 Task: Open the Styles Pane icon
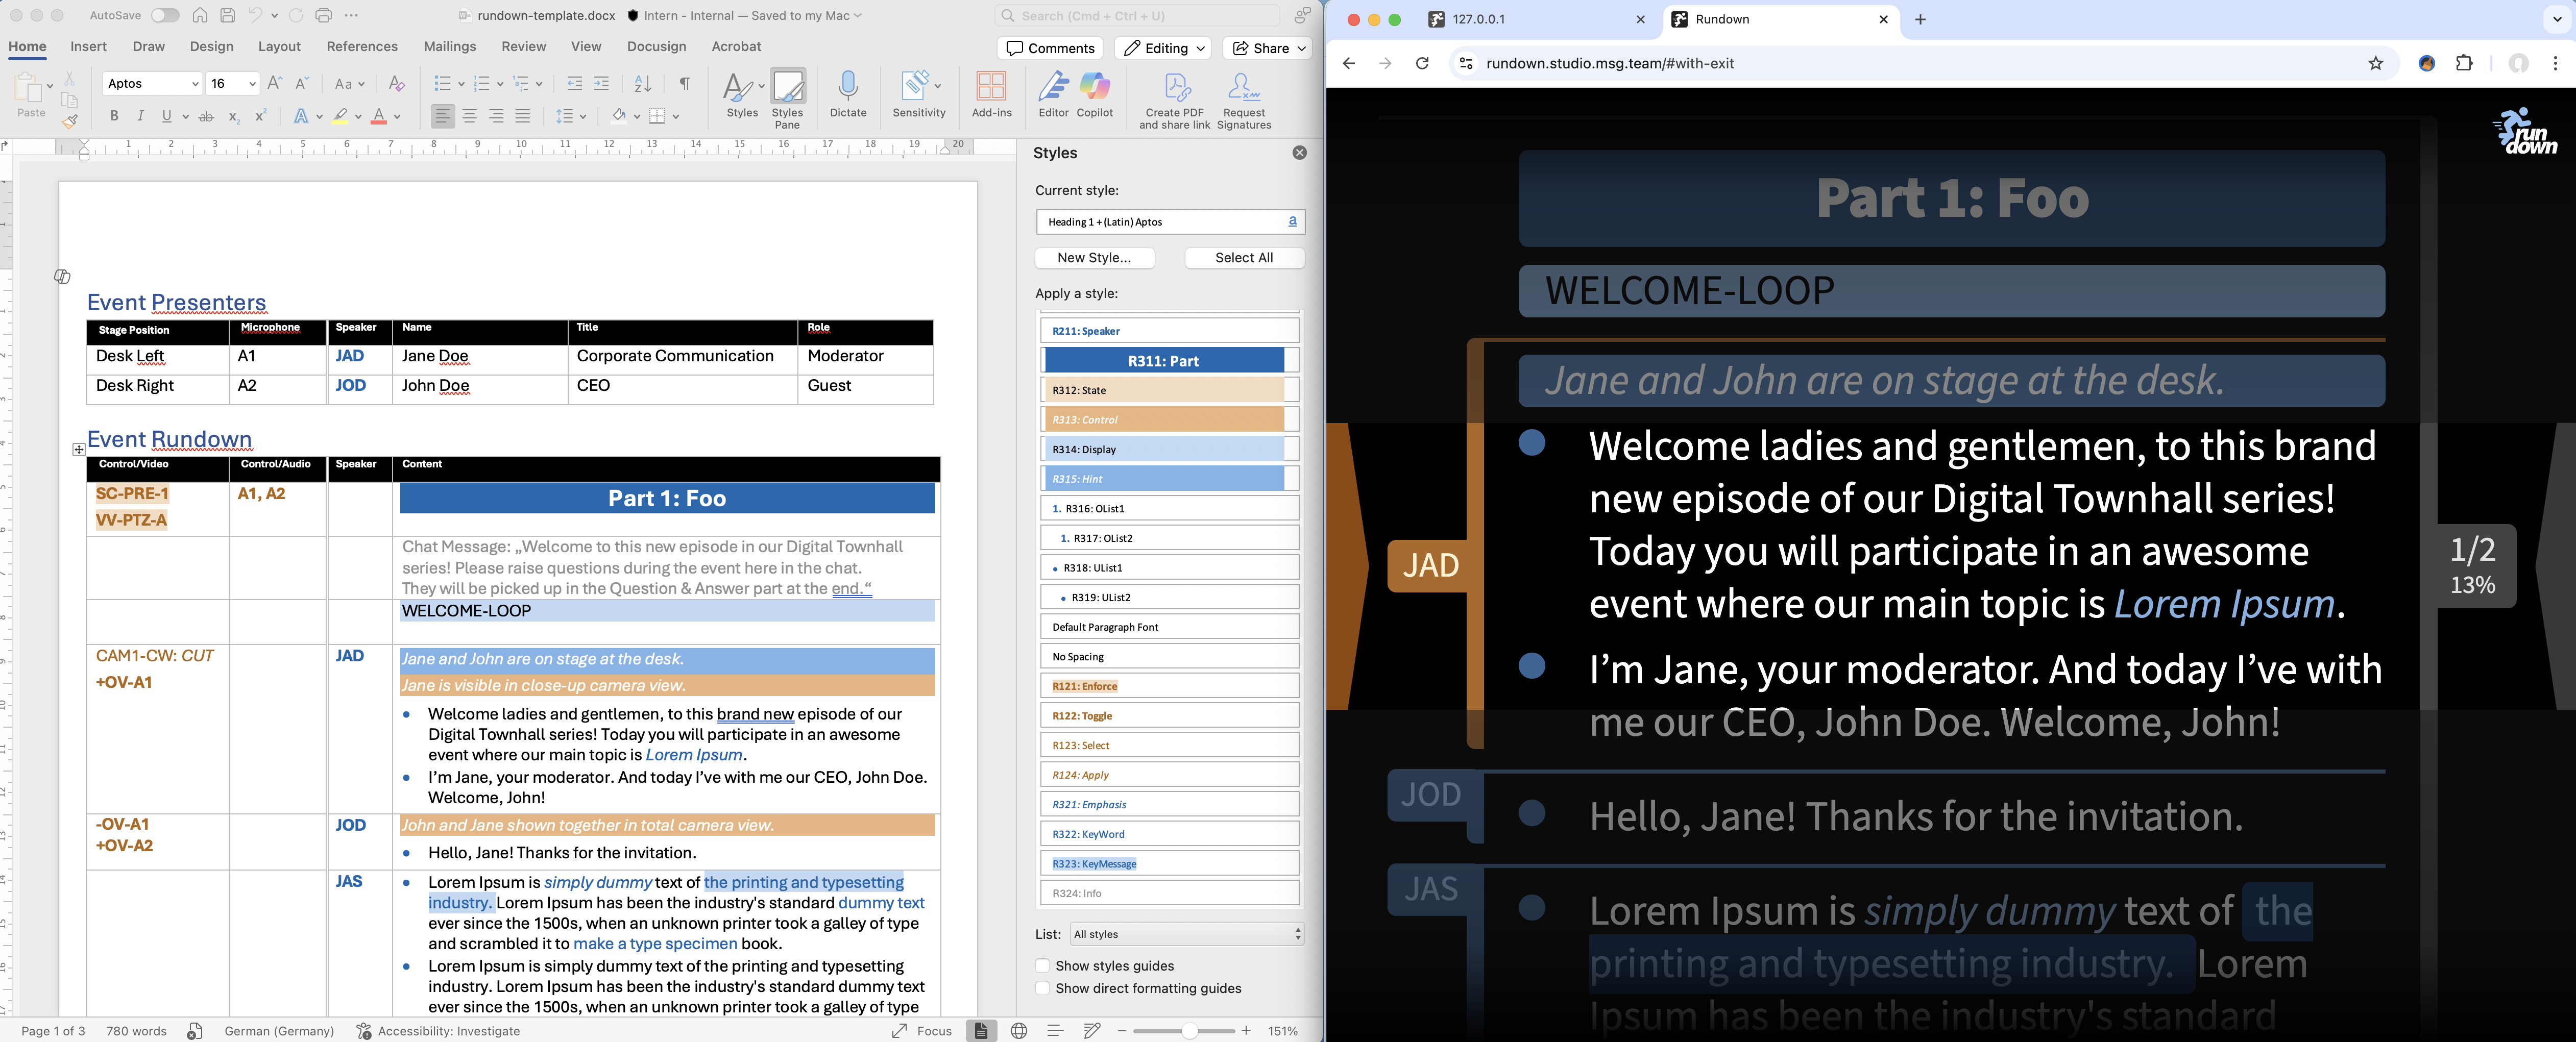[x=787, y=88]
